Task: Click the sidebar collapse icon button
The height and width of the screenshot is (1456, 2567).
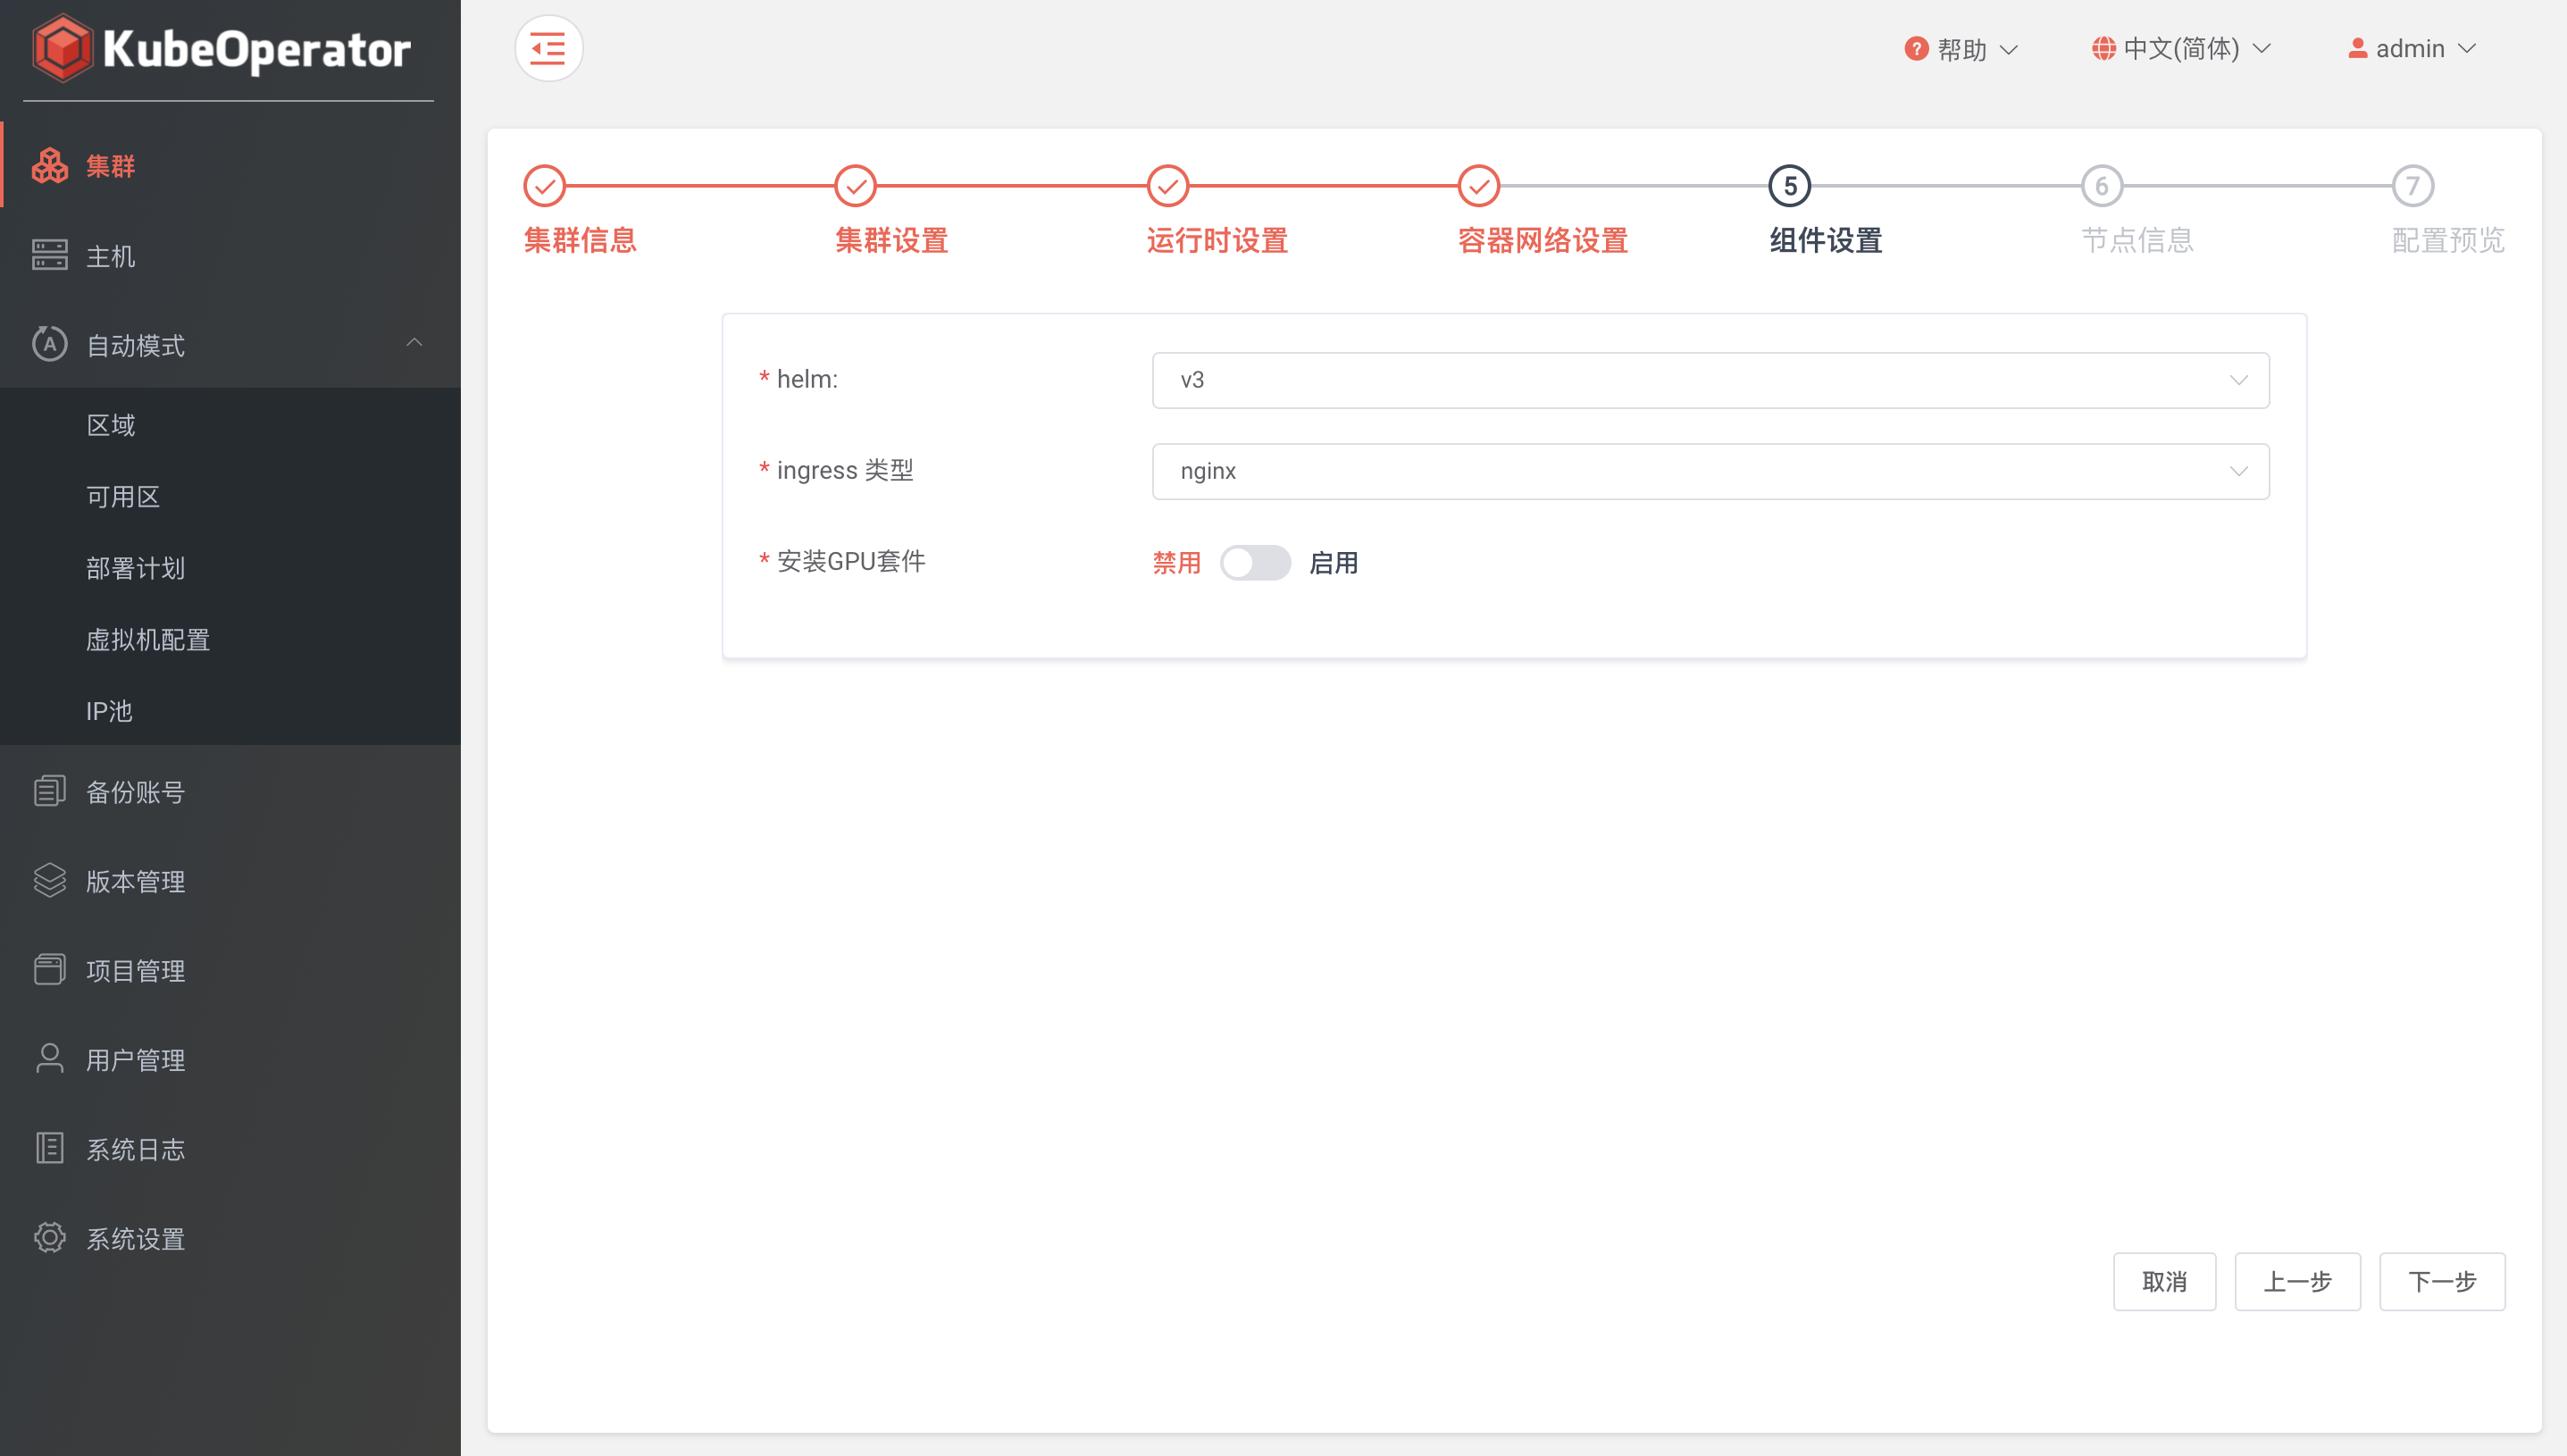Action: pos(548,48)
